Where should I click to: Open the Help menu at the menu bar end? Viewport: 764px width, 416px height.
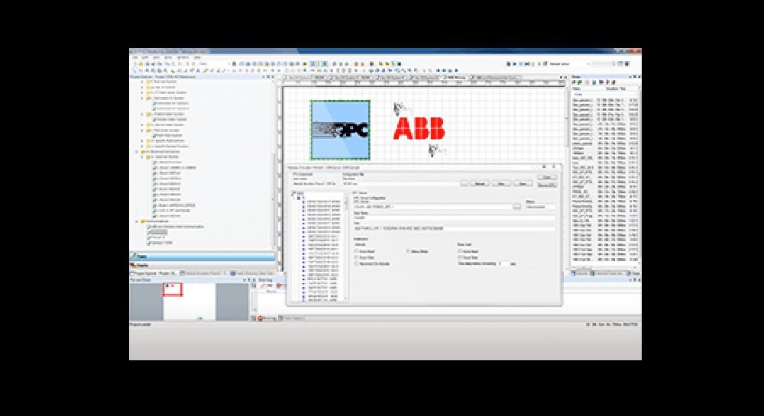tap(197, 57)
